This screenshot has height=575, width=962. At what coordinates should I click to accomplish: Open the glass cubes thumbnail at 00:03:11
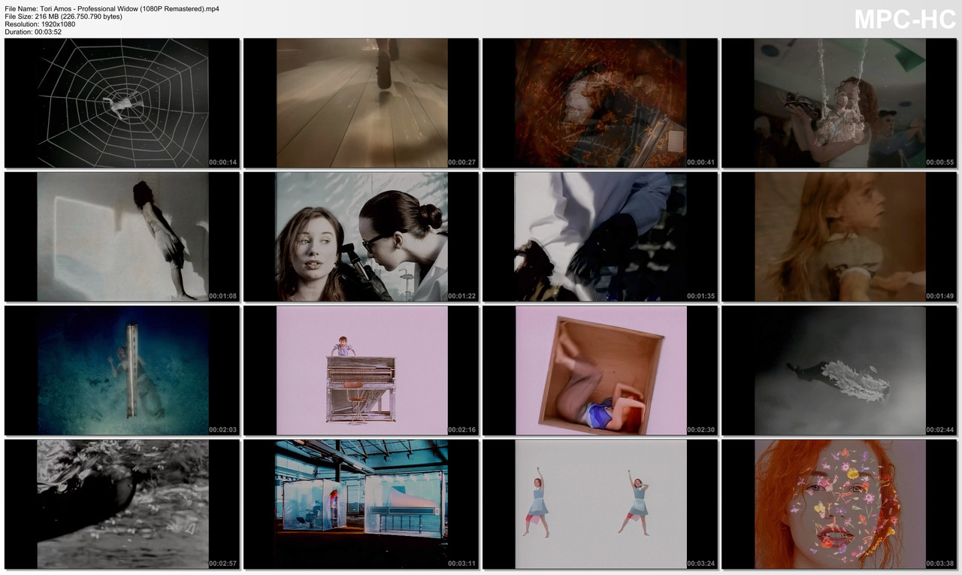tap(361, 504)
